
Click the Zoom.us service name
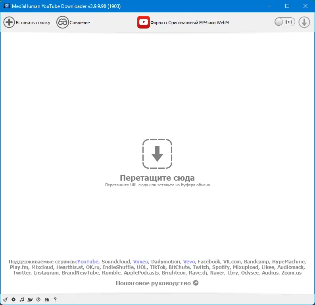point(292,273)
